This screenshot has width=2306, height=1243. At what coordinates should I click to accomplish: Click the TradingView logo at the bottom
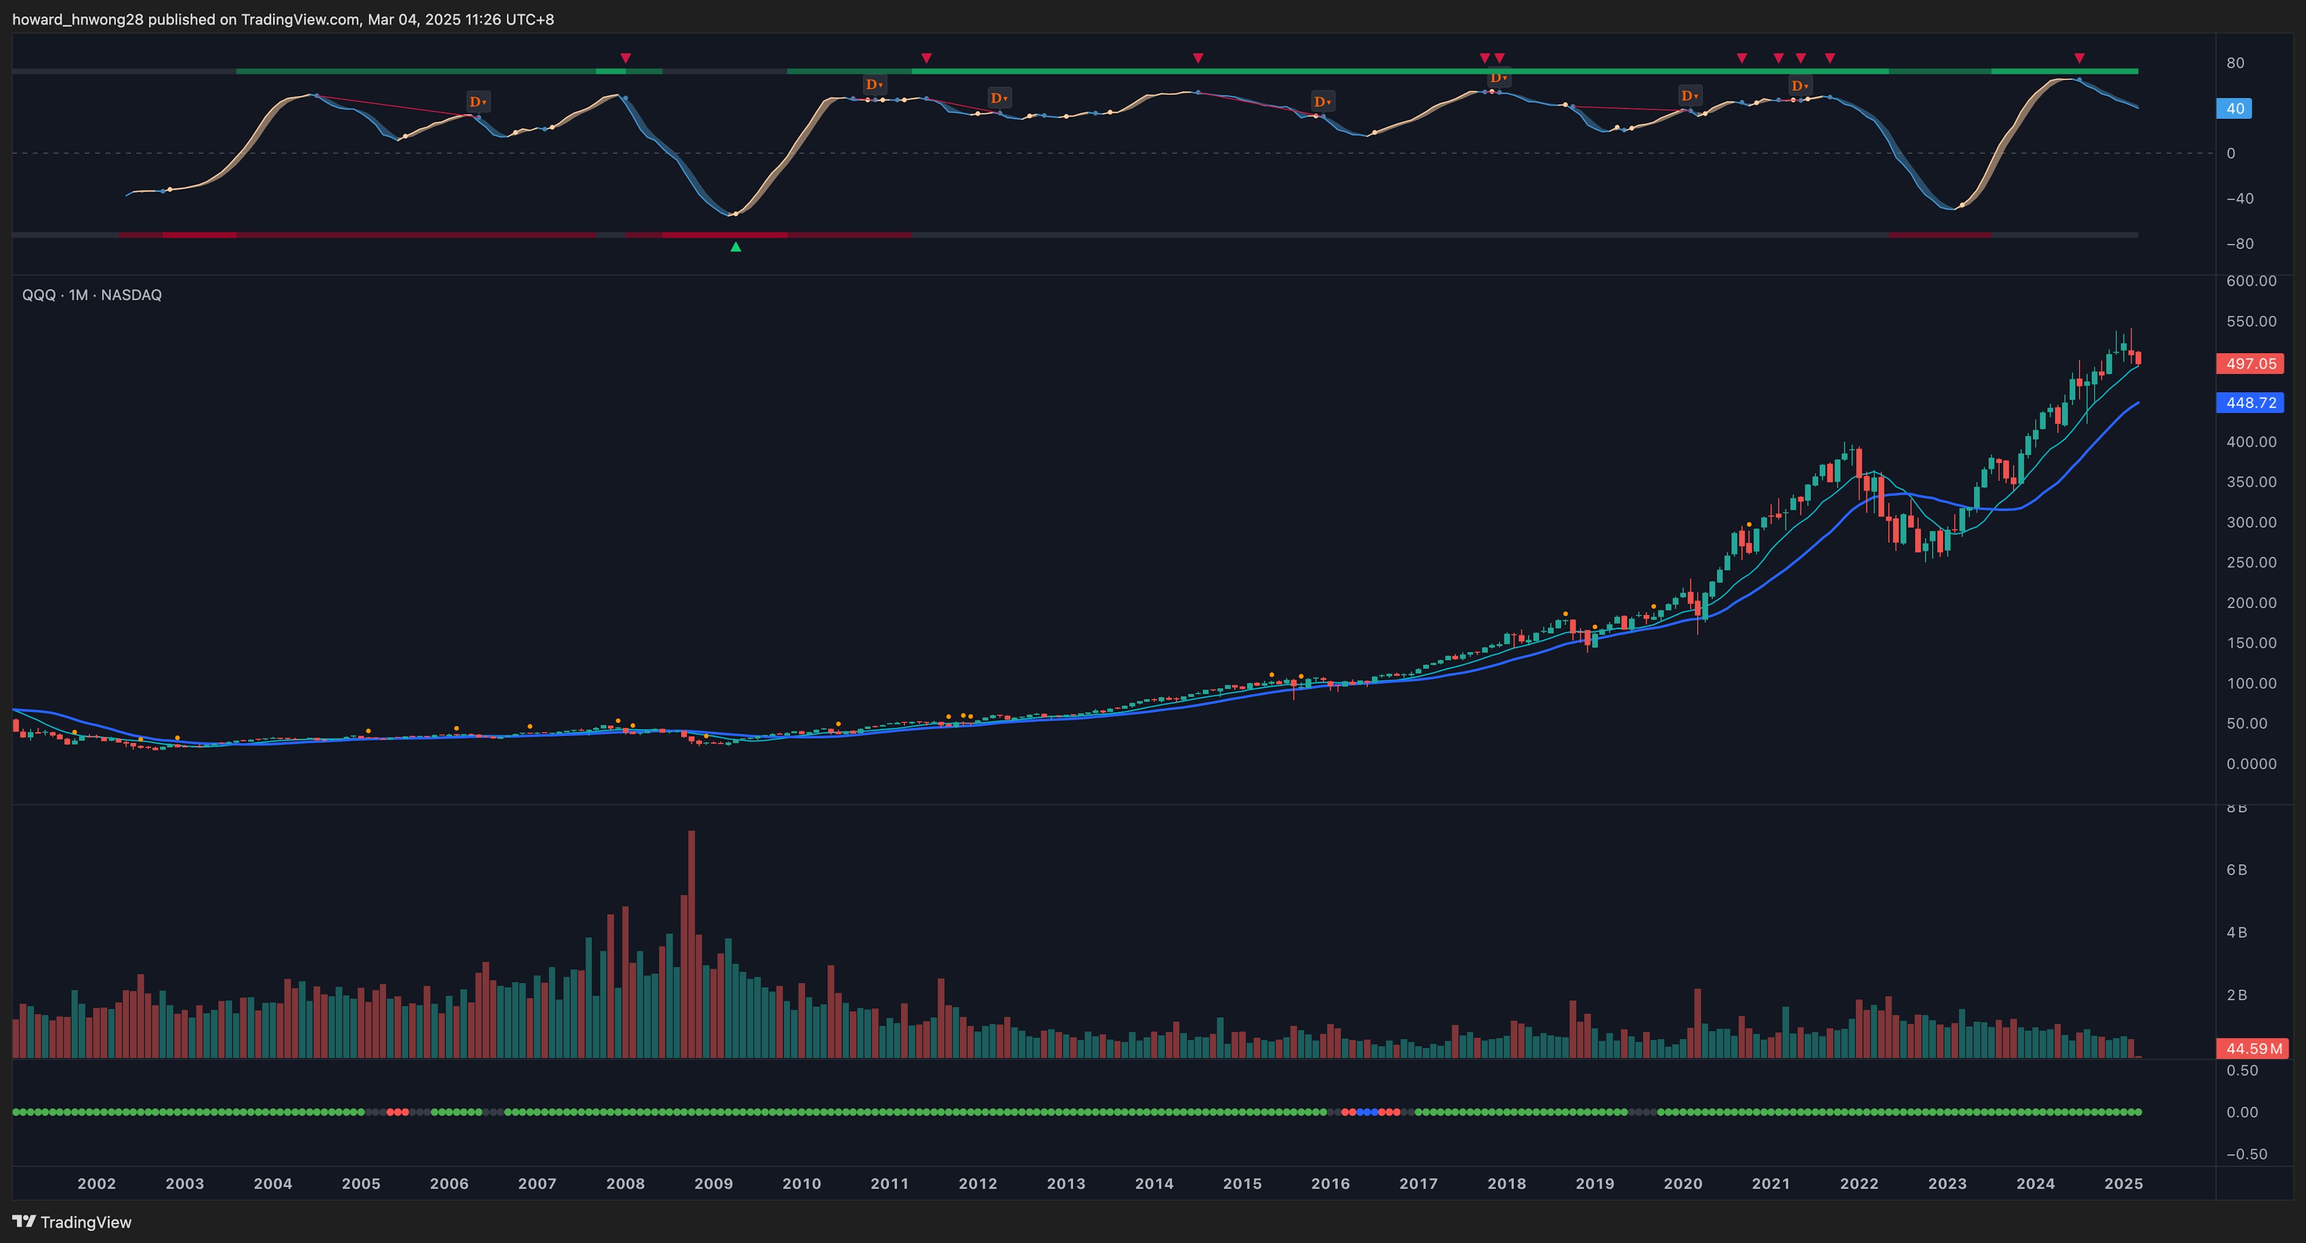click(x=71, y=1221)
